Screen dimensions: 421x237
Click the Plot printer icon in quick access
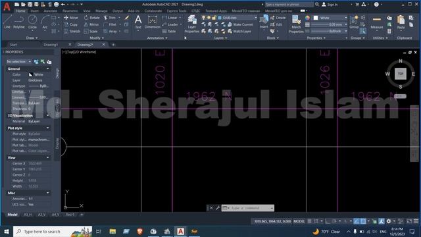(x=56, y=5)
